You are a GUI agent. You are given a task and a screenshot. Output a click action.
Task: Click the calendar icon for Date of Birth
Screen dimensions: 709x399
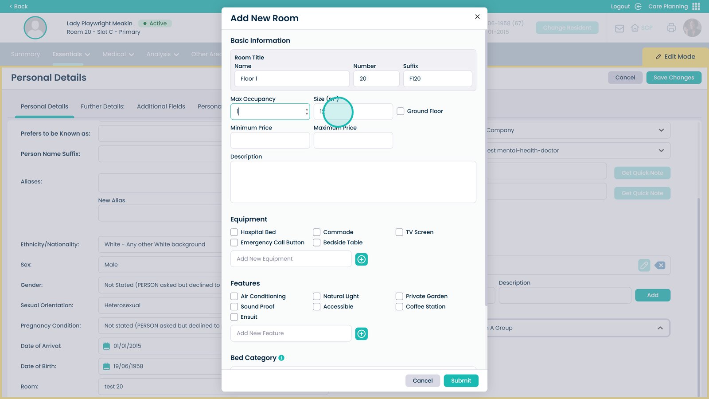coord(106,366)
